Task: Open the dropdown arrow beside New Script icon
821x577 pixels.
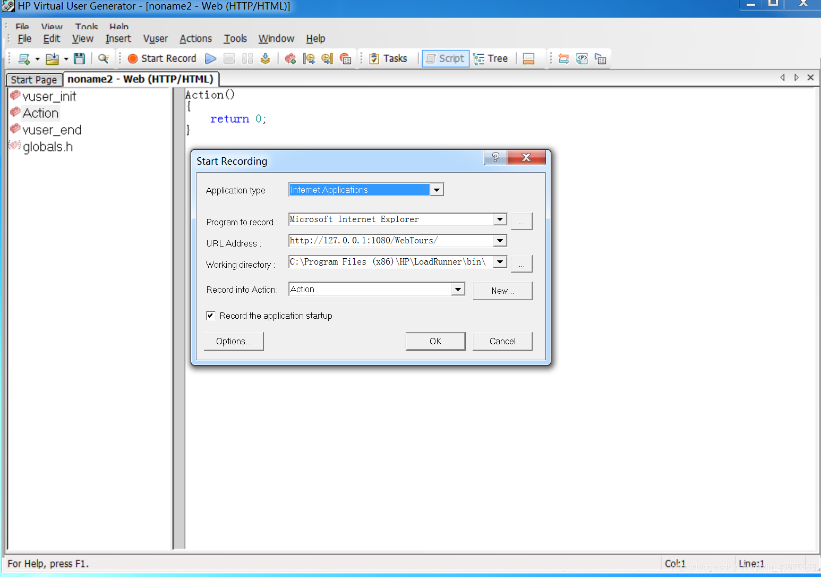Action: coord(37,59)
